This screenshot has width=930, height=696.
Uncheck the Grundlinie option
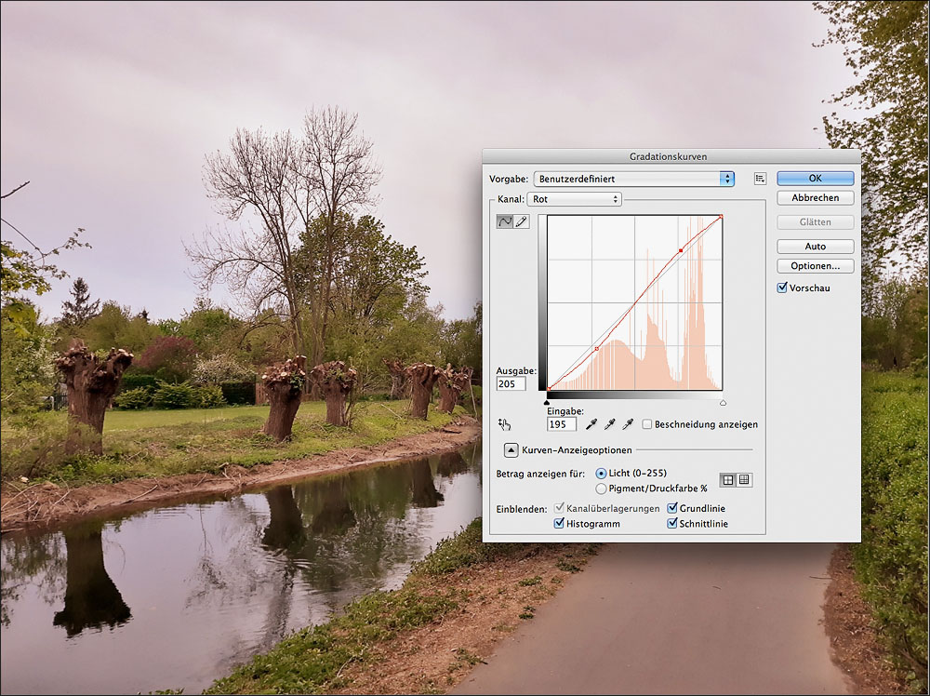pyautogui.click(x=672, y=508)
